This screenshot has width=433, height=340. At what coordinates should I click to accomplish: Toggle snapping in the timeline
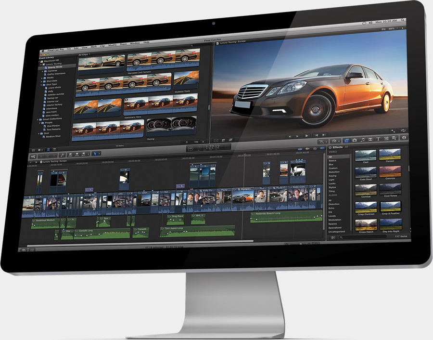[x=322, y=148]
